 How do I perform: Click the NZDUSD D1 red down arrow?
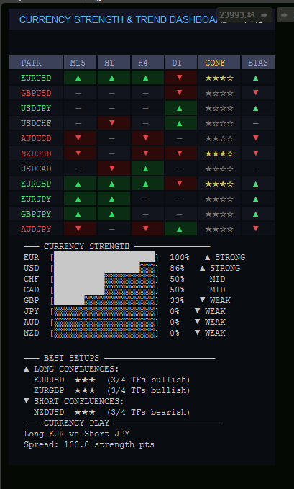180,153
